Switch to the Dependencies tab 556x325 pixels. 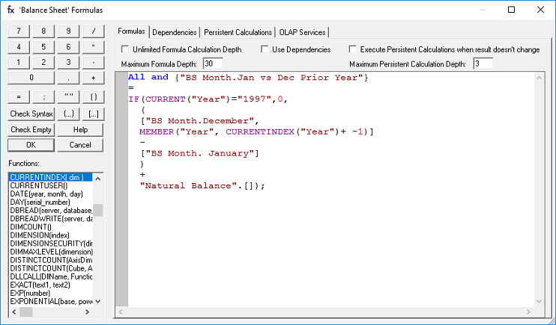pyautogui.click(x=175, y=32)
